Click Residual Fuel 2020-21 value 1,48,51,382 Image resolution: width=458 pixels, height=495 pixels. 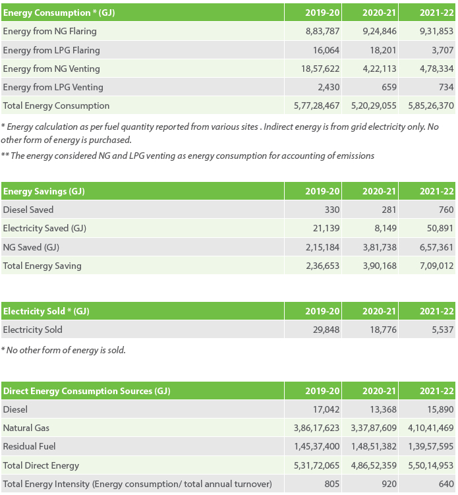pyautogui.click(x=374, y=446)
